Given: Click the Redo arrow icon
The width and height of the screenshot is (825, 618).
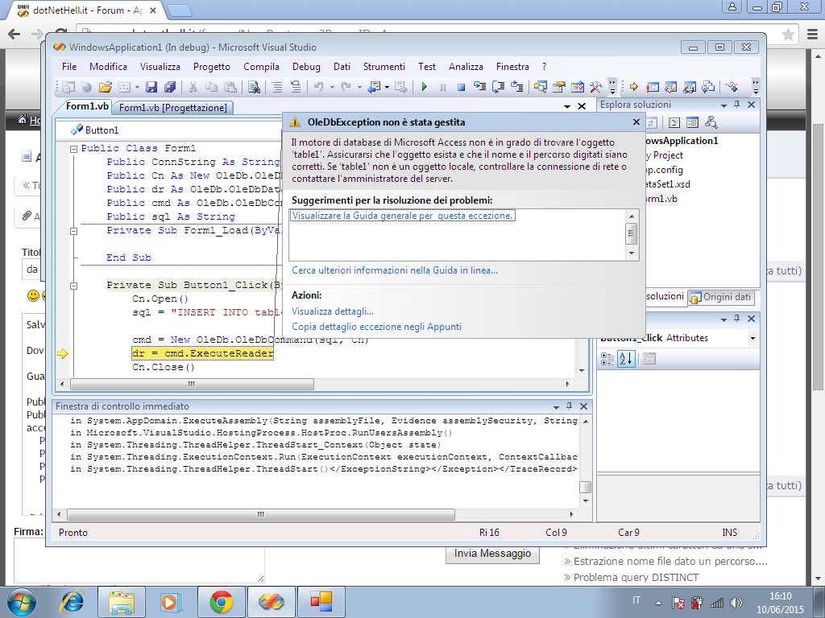Looking at the screenshot, I should pyautogui.click(x=346, y=87).
